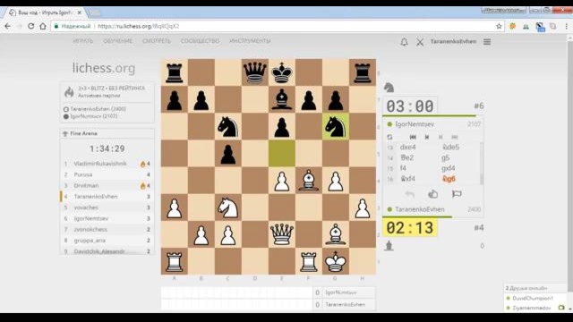
Task: Open the СООБЩЕСТВО menu
Action: pos(200,41)
